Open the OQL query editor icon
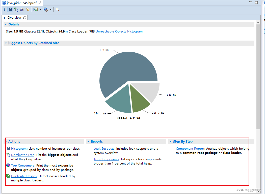 22,10
